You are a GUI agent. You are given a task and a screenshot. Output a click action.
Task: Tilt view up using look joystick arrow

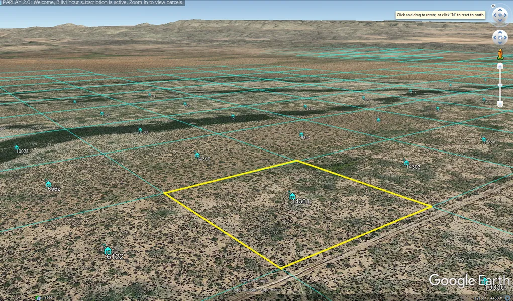click(500, 9)
